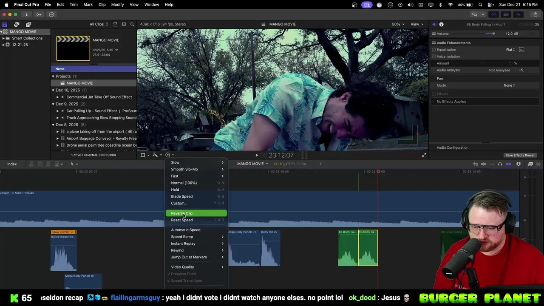Open Spotlight search in the menu bar
544x306 pixels.
(480, 5)
